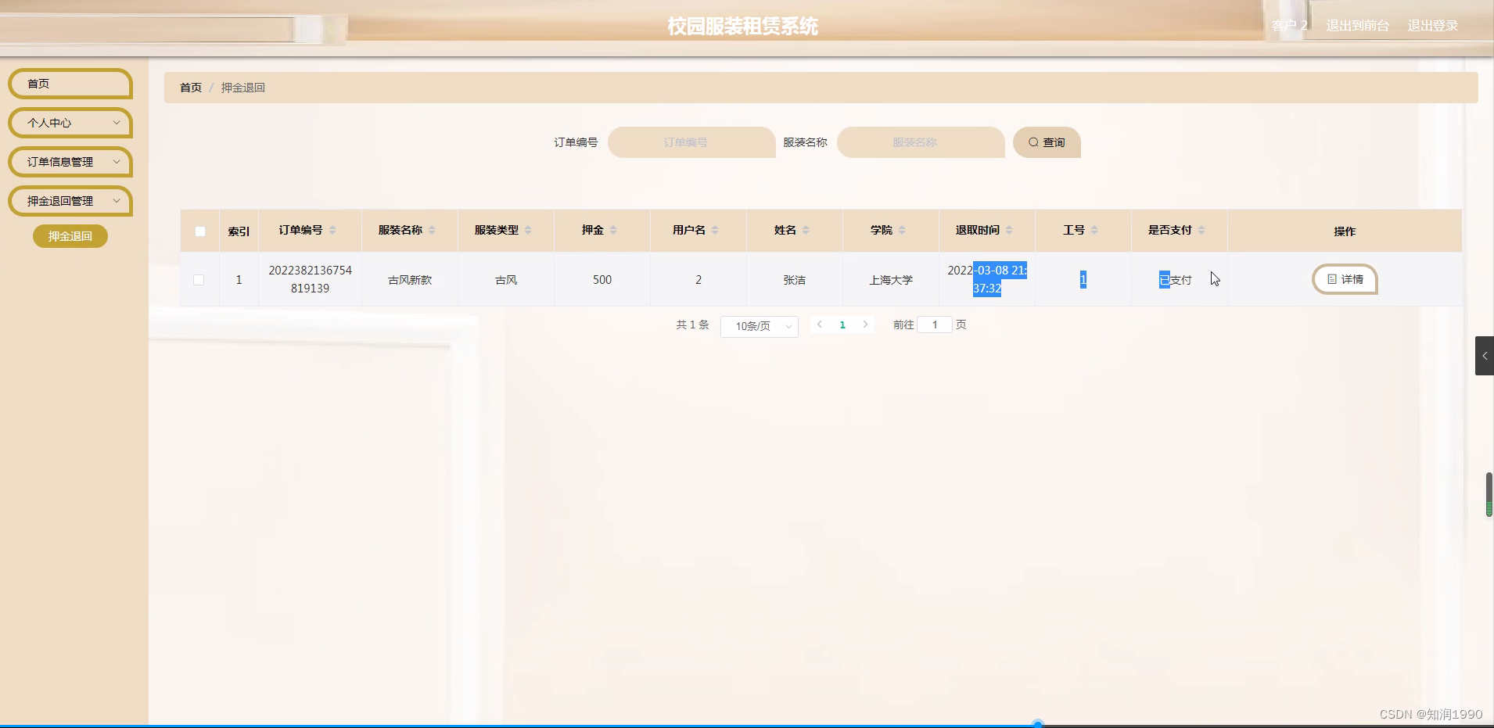Image resolution: width=1494 pixels, height=728 pixels.
Task: Expand the 订单信息管理 sidebar section
Action: (70, 162)
